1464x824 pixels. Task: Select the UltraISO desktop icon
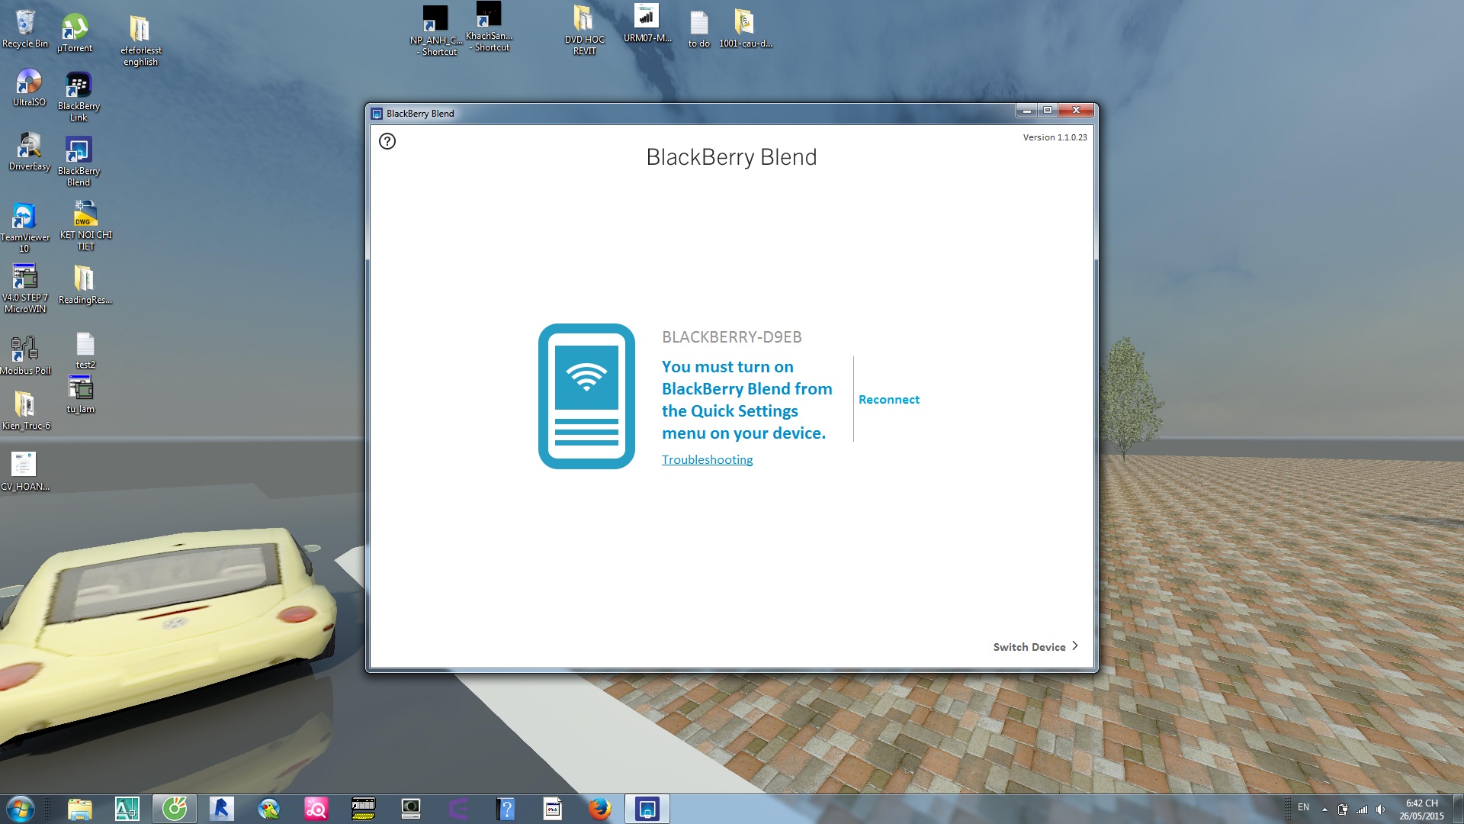tap(29, 88)
